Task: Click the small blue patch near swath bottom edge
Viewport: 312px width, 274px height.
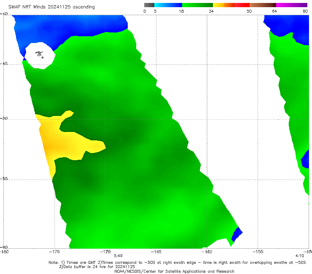Action: [x=237, y=234]
